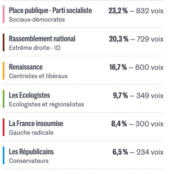Click the Centristes et libéraux subtitle
Image resolution: width=170 pixels, height=174 pixels.
tap(38, 76)
